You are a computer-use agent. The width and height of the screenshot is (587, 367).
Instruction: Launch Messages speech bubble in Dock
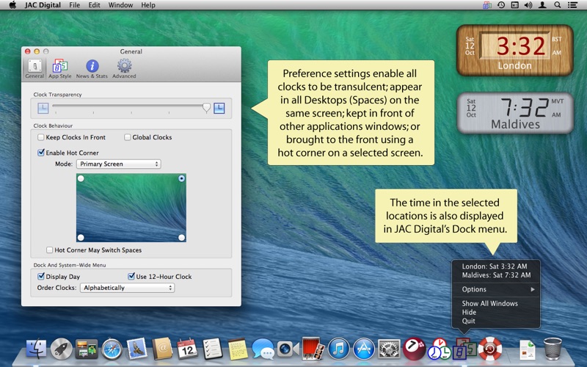(263, 349)
